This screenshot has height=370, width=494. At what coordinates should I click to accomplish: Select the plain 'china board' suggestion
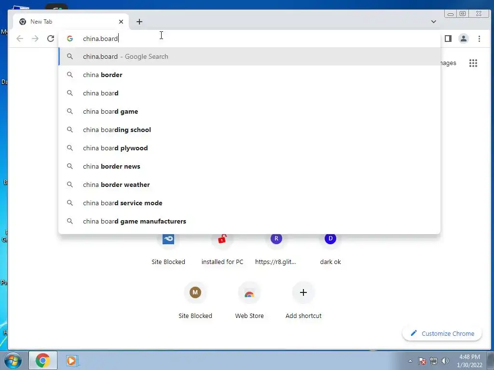click(x=249, y=93)
